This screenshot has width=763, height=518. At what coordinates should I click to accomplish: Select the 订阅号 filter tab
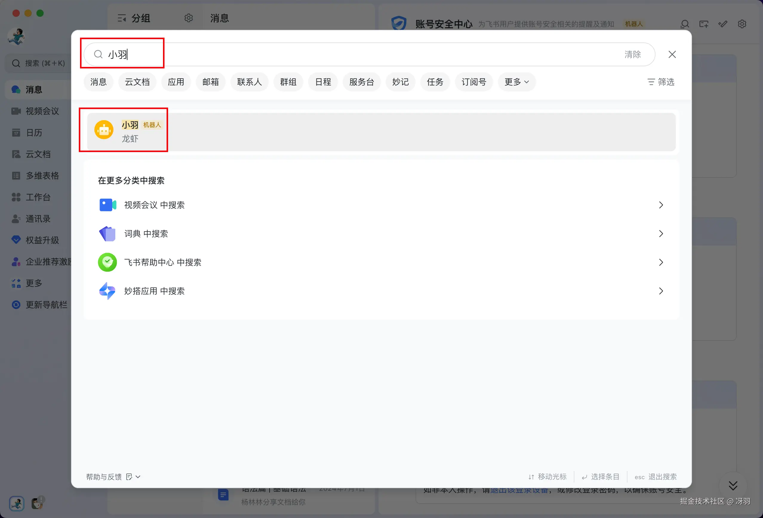tap(473, 82)
